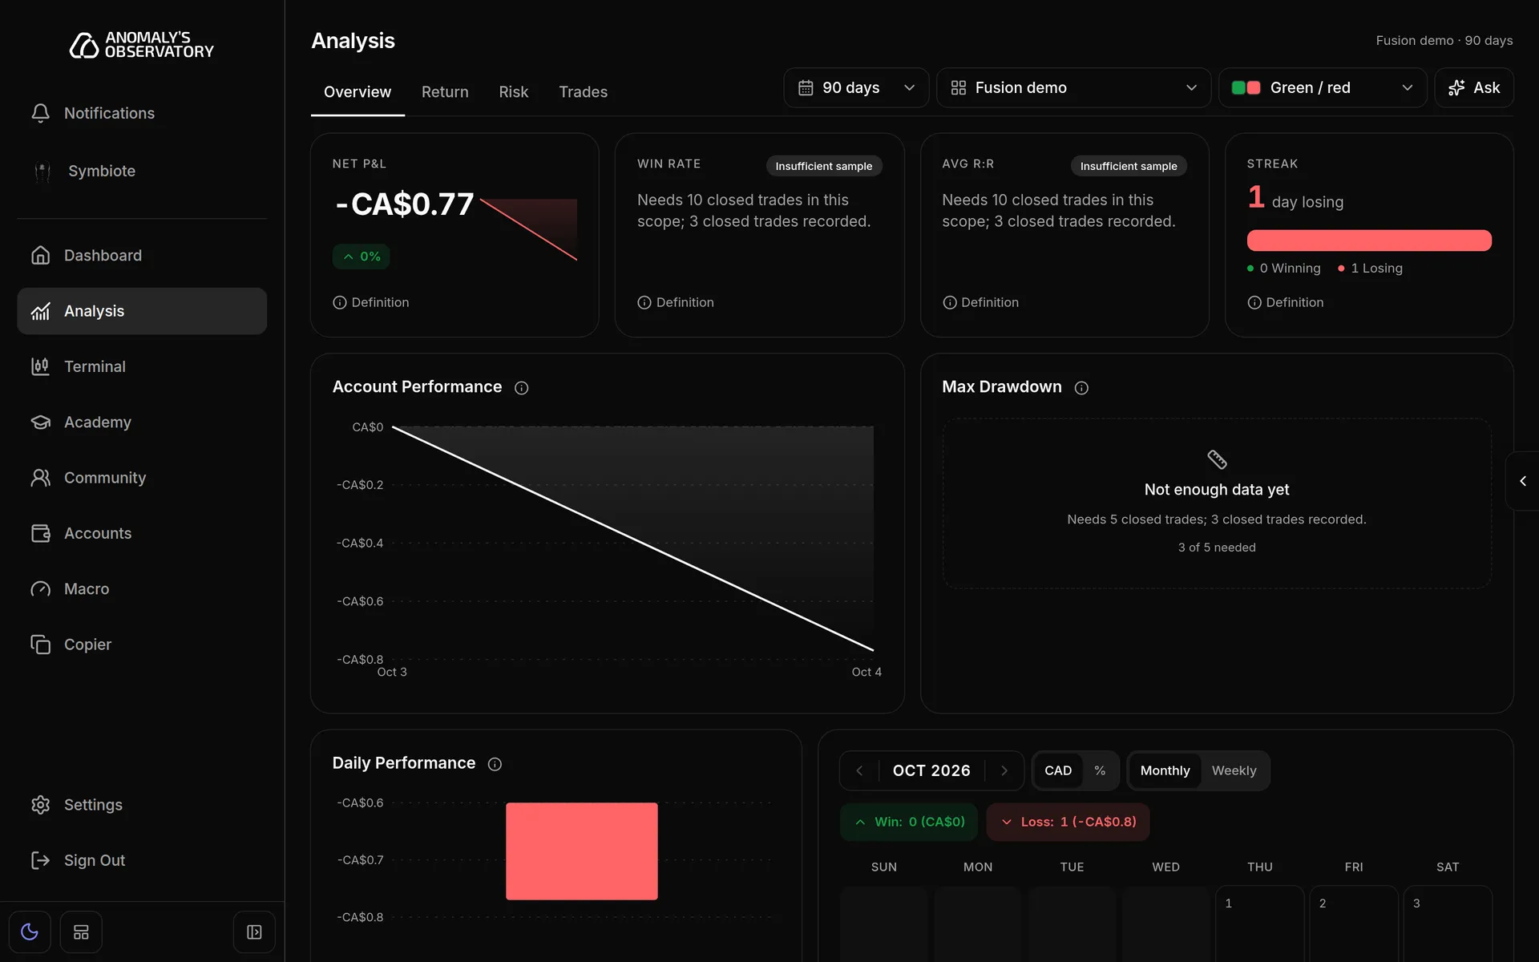Image resolution: width=1539 pixels, height=962 pixels.
Task: Open the 90 days range dropdown
Action: tap(856, 87)
